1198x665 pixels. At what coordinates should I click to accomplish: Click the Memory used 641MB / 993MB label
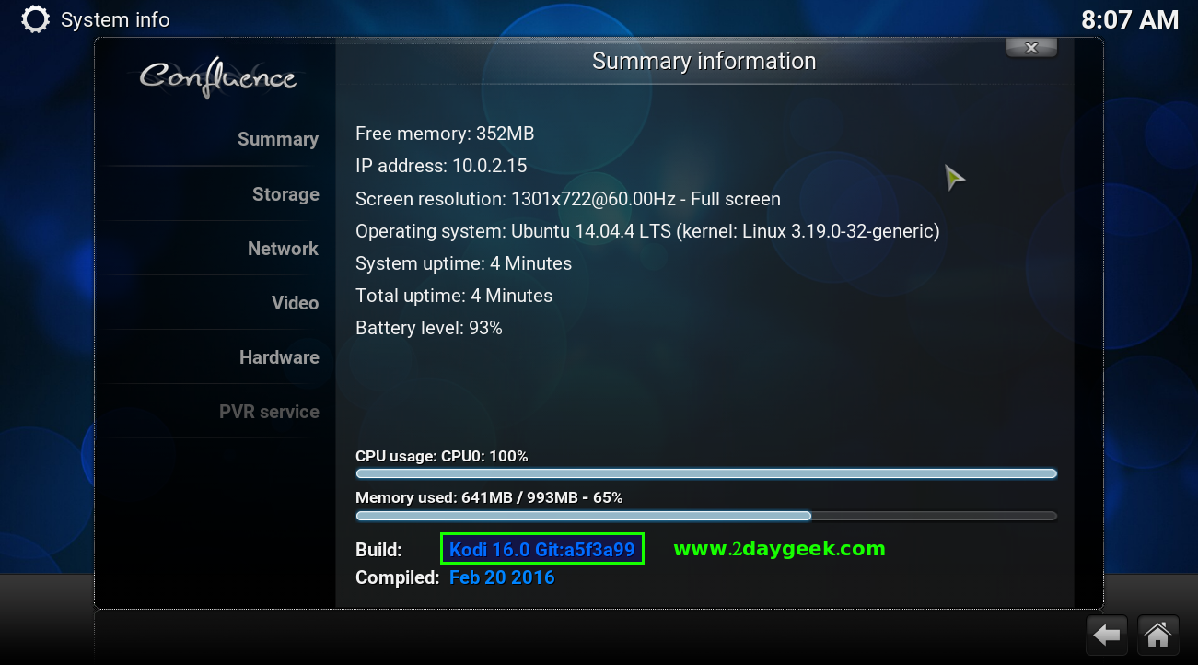(489, 497)
